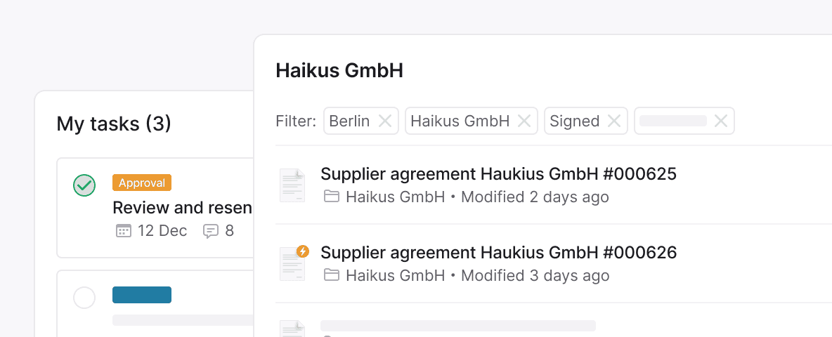Open comments via the speech bubble icon

[210, 231]
